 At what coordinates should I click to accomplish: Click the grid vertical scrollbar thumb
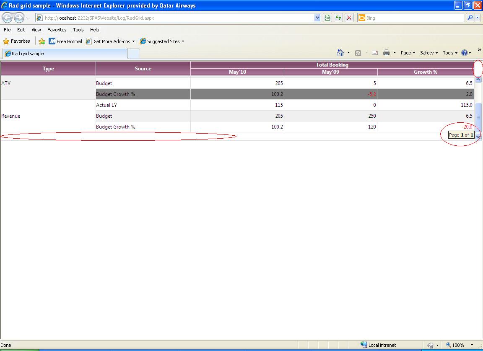pyautogui.click(x=478, y=118)
